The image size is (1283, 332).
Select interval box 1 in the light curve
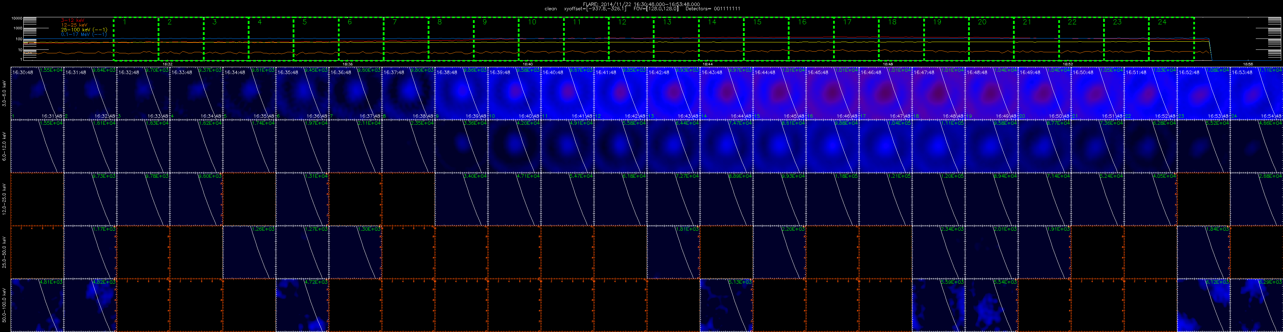[x=136, y=39]
